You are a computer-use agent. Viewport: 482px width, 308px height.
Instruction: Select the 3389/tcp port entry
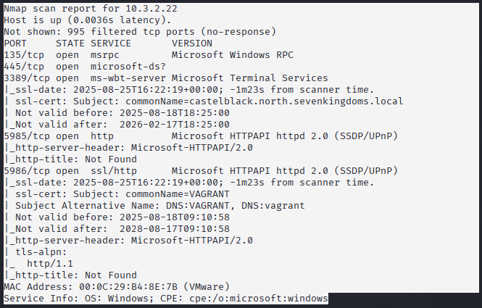[27, 78]
